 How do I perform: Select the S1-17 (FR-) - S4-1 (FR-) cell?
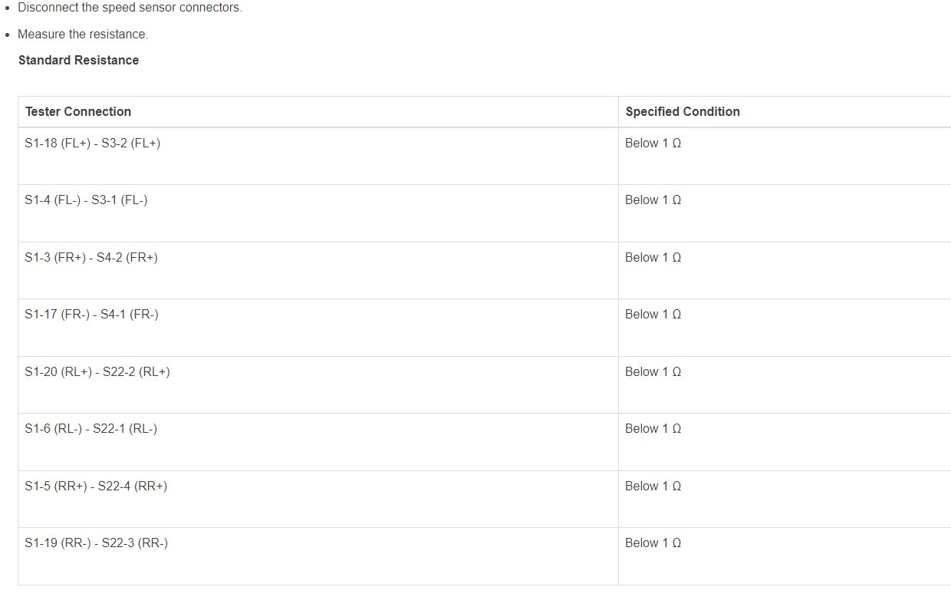(318, 328)
